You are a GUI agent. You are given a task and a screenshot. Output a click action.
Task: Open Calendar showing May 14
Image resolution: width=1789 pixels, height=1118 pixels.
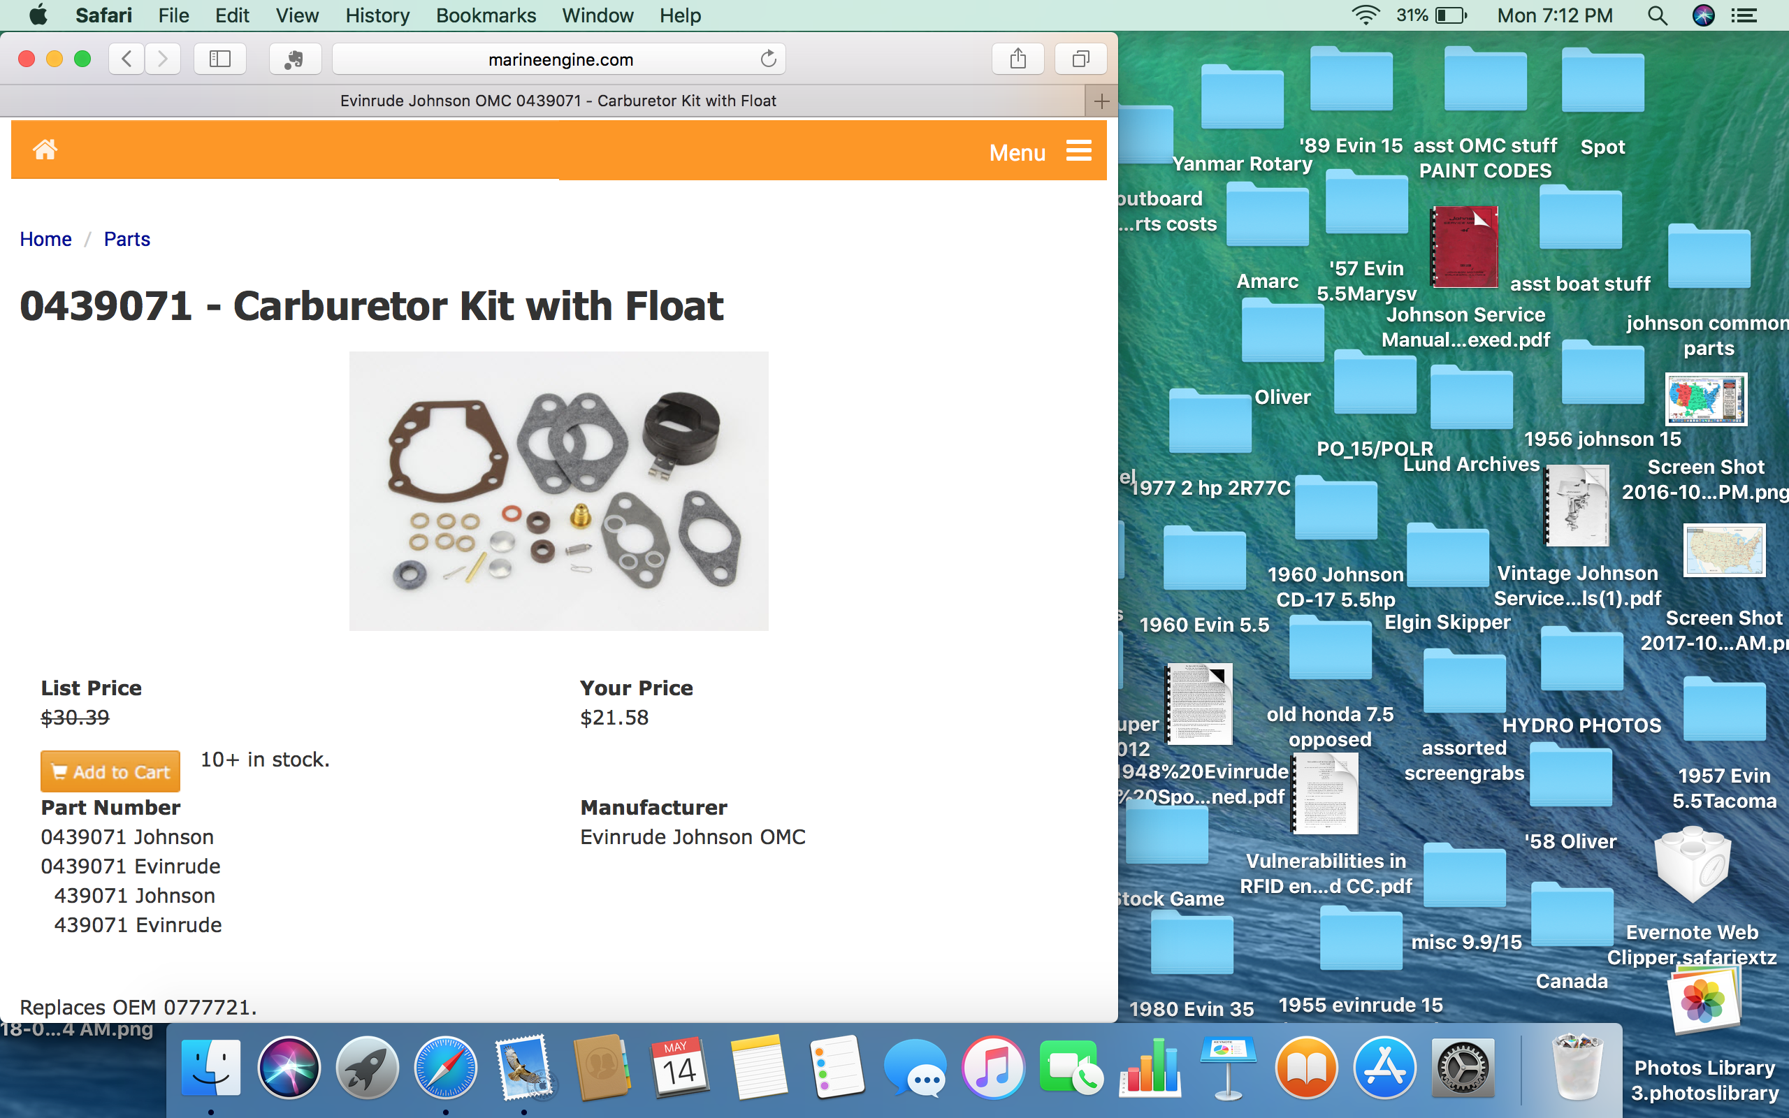(679, 1068)
